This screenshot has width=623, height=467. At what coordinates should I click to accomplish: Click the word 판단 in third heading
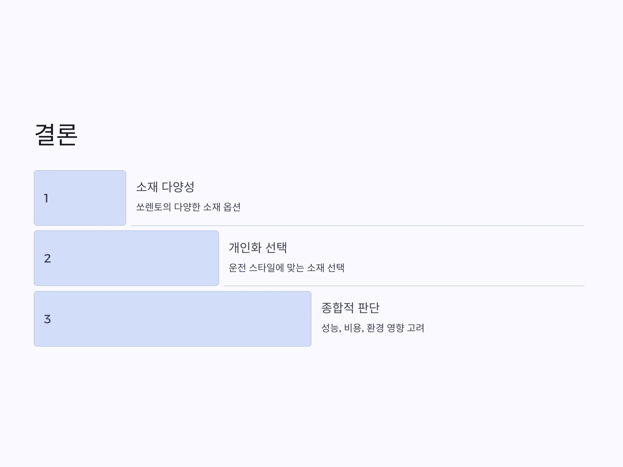point(369,308)
